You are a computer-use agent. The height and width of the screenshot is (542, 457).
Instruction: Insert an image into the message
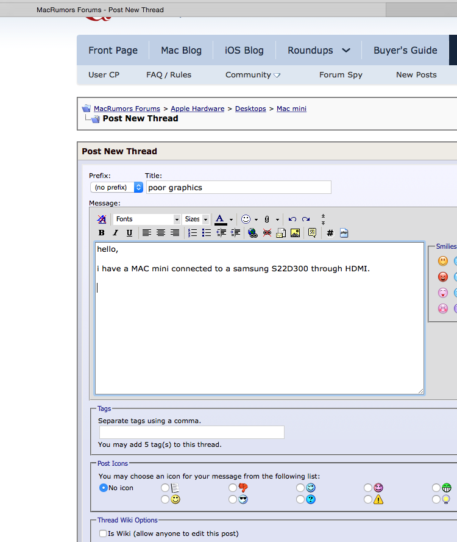coord(295,233)
